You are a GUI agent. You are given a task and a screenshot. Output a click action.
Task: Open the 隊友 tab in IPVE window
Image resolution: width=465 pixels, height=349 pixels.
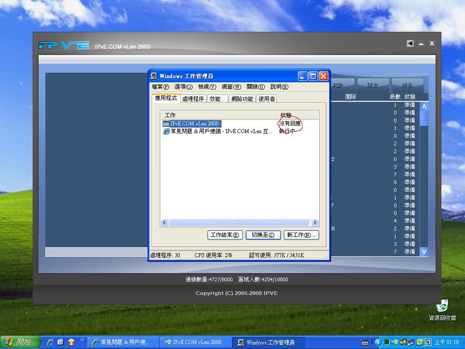point(373,85)
